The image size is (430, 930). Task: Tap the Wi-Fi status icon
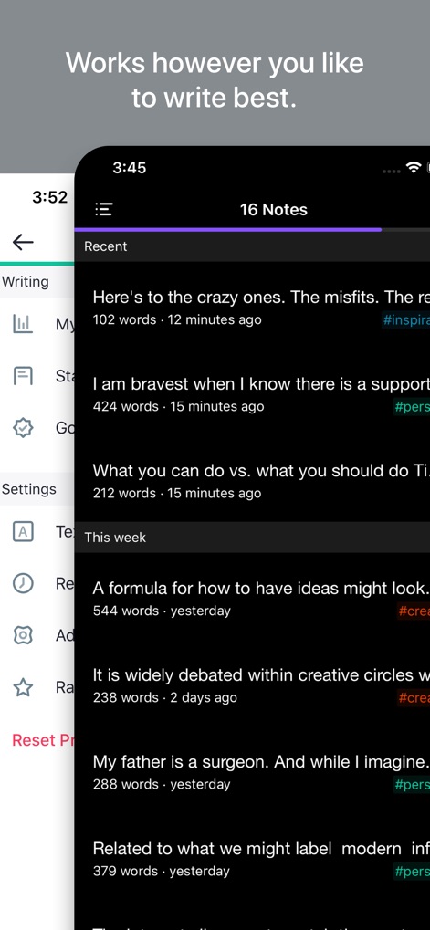[x=414, y=168]
